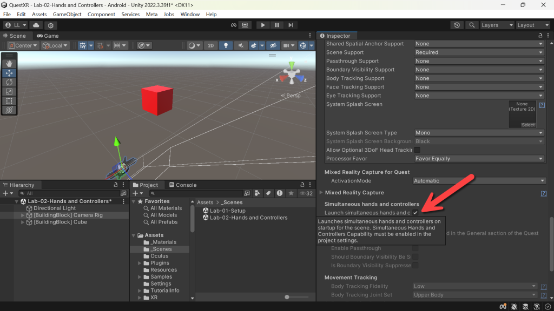Open Processor Favor dropdown
The height and width of the screenshot is (311, 554).
(479, 159)
